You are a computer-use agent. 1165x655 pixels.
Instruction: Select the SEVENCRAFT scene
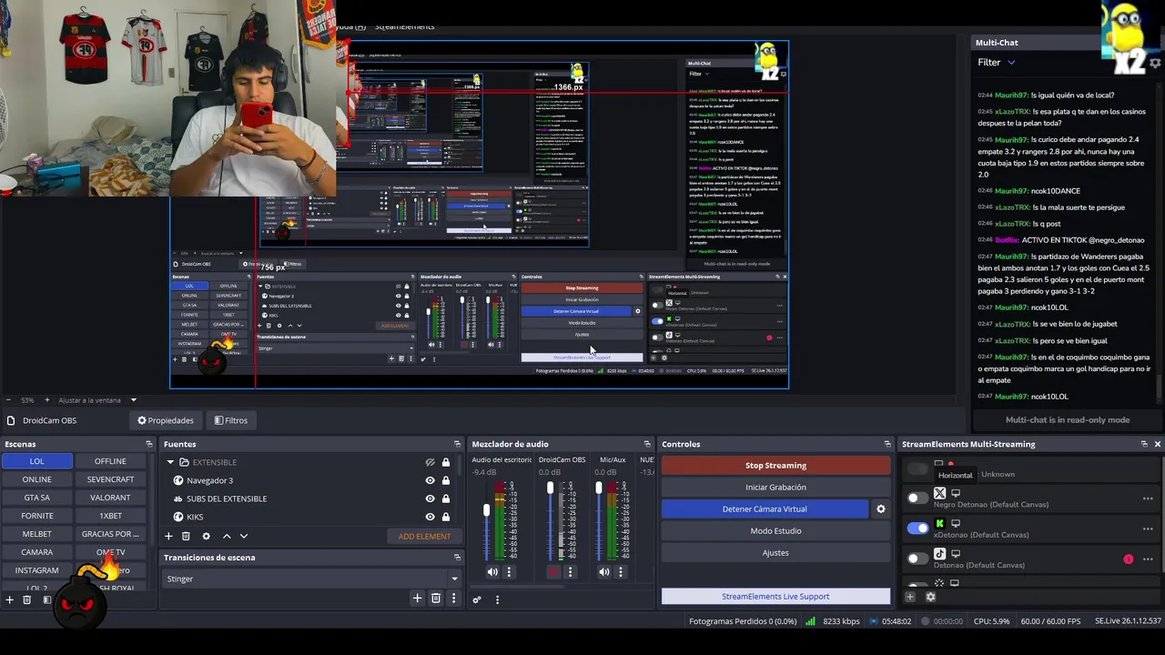coord(110,479)
